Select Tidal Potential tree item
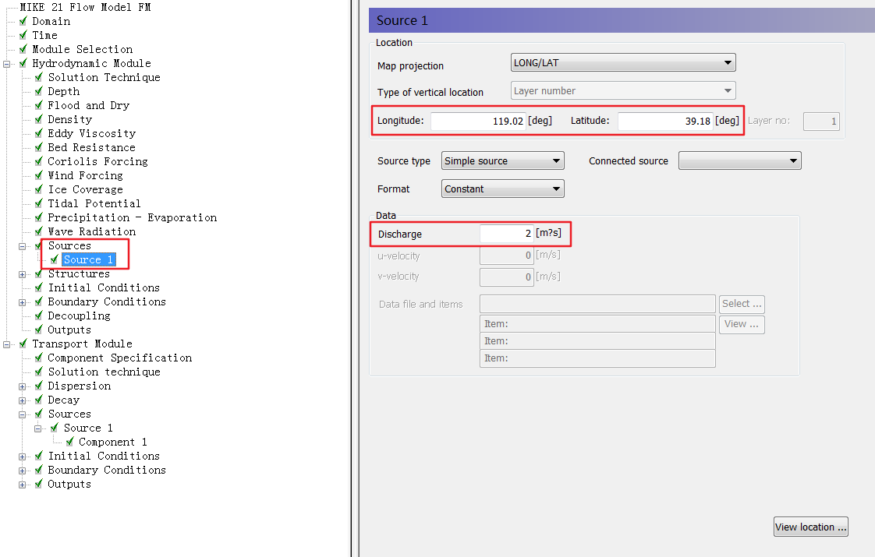The image size is (875, 557). tap(94, 203)
